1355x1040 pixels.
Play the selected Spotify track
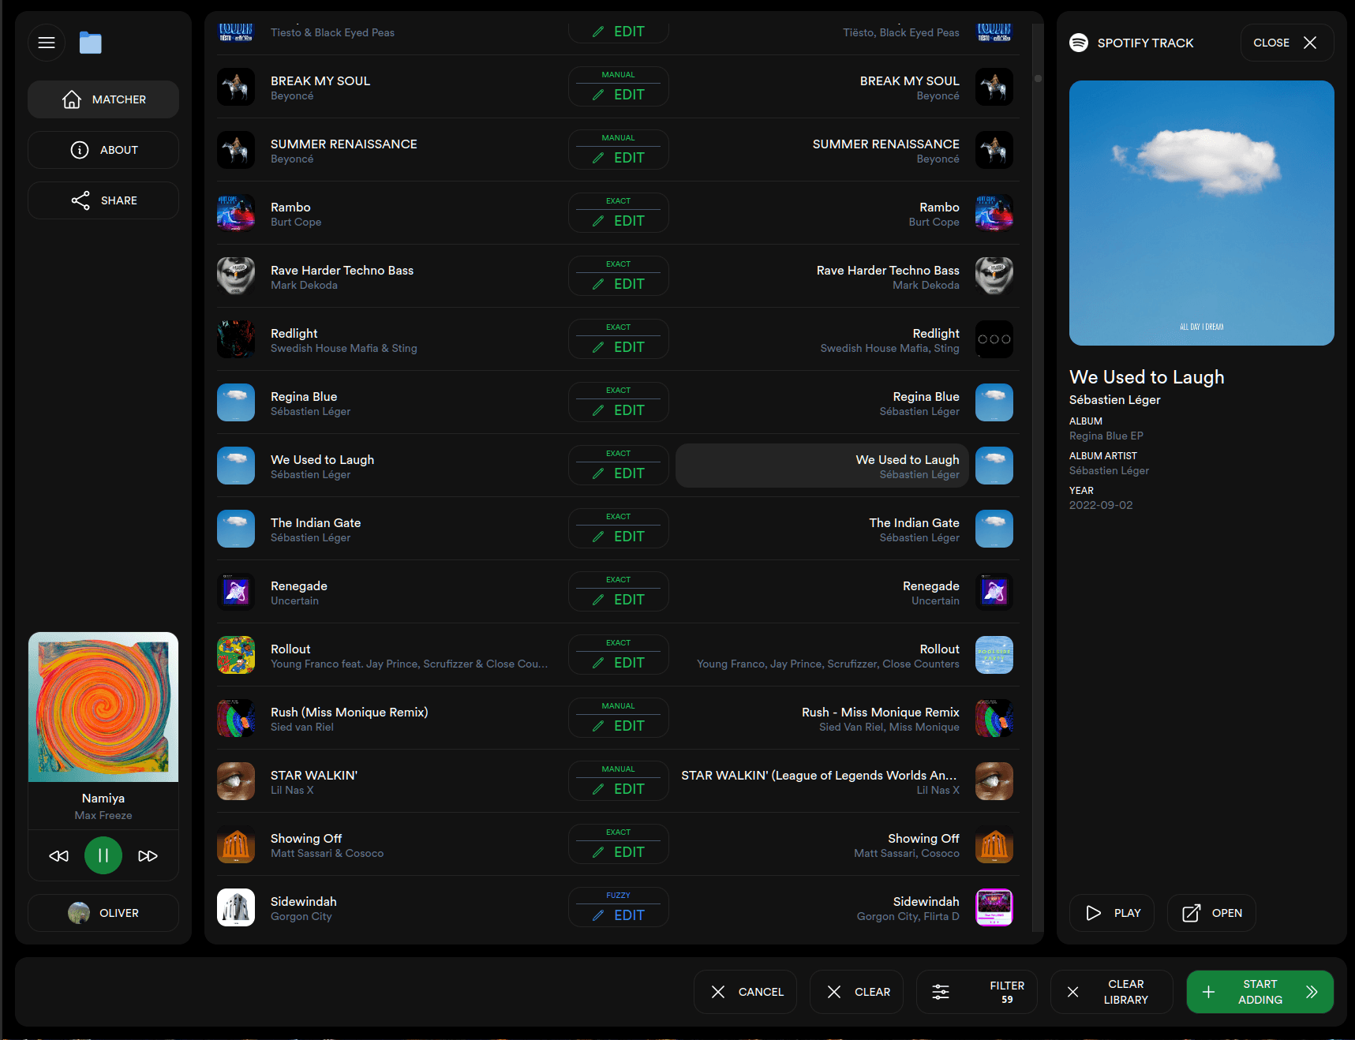tap(1112, 913)
